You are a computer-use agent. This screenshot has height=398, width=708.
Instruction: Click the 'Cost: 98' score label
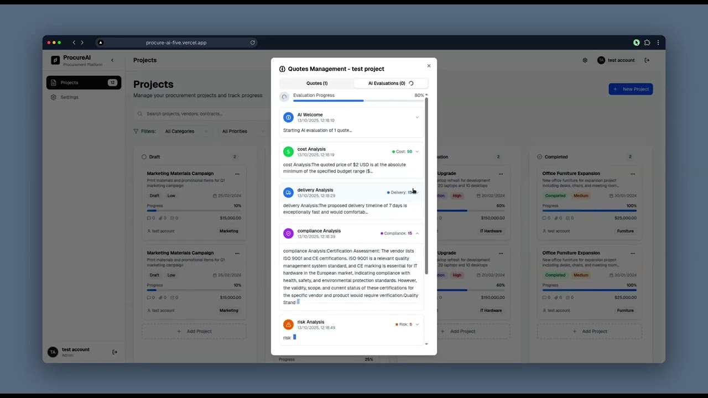[402, 151]
